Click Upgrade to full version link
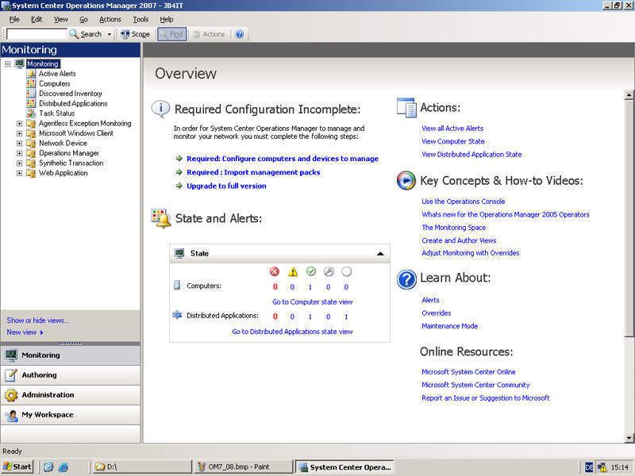Image resolution: width=635 pixels, height=476 pixels. (226, 186)
